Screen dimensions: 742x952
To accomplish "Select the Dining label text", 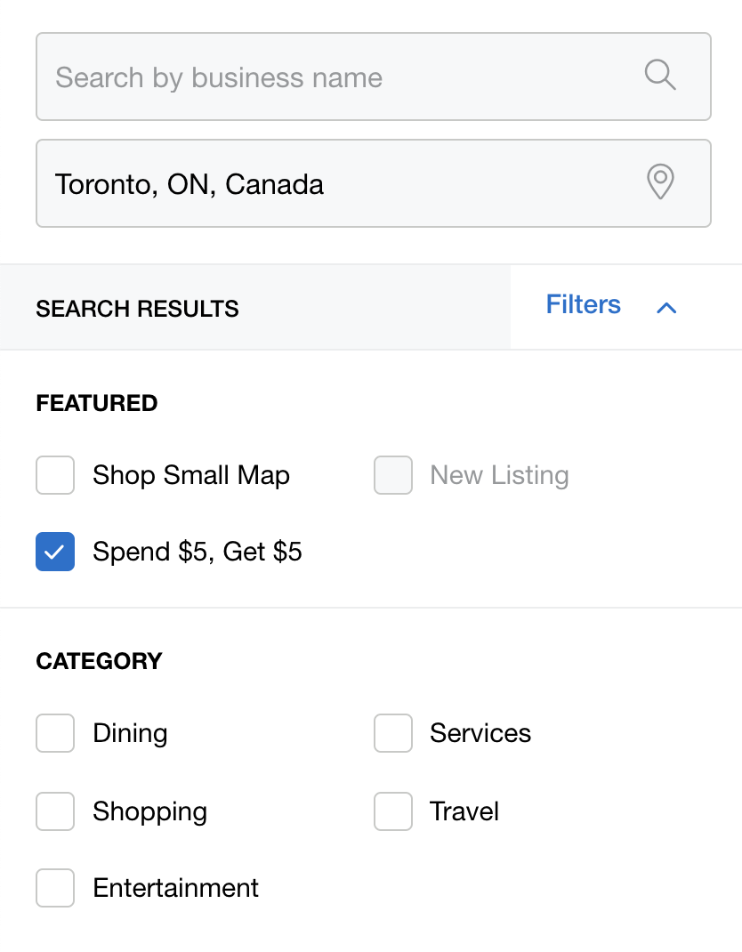I will [130, 733].
